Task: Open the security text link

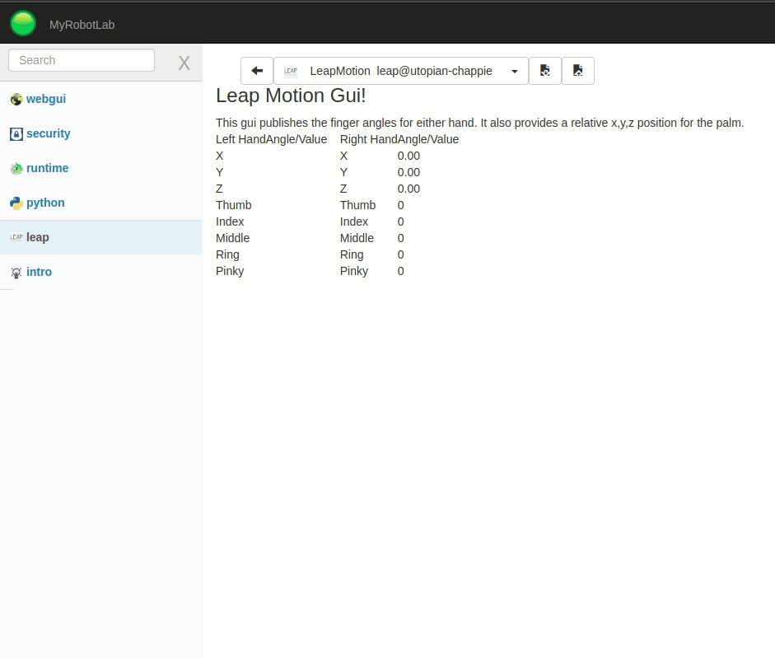Action: point(48,133)
